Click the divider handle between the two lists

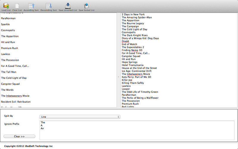pyautogui.click(x=118, y=77)
